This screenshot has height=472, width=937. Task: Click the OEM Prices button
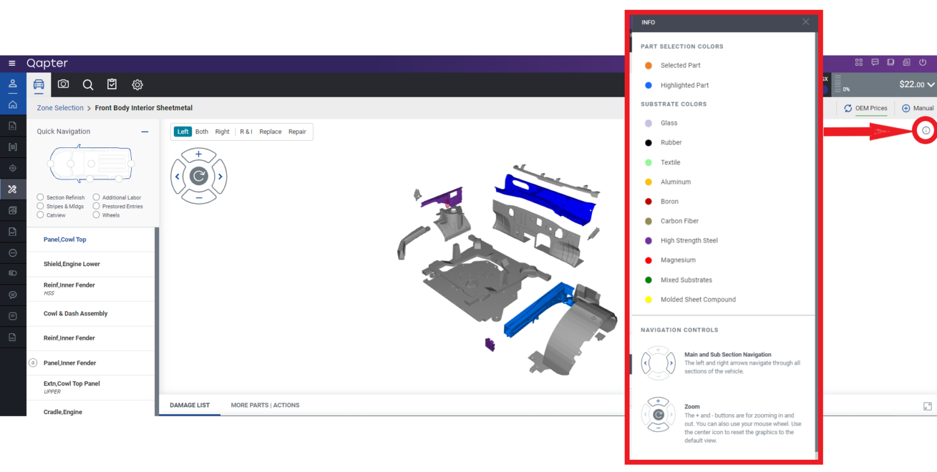866,108
